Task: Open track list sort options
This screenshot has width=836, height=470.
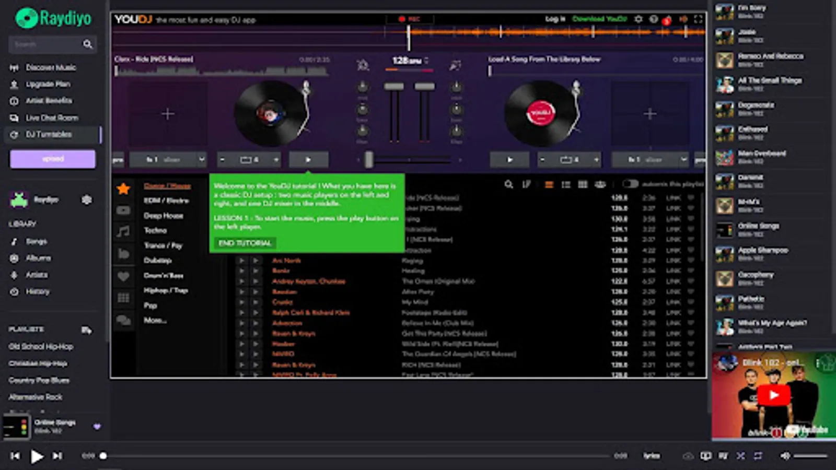Action: 526,184
